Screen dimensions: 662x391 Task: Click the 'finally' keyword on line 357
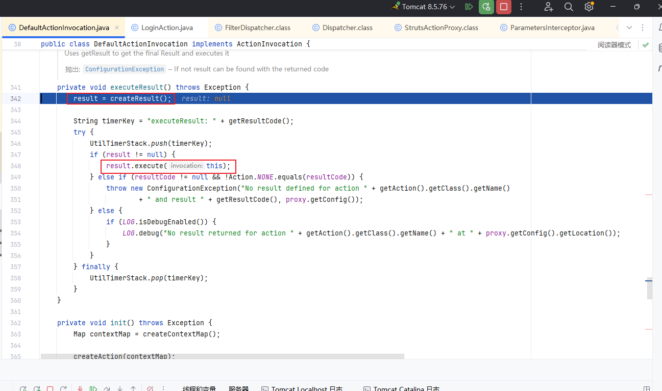[x=96, y=267]
